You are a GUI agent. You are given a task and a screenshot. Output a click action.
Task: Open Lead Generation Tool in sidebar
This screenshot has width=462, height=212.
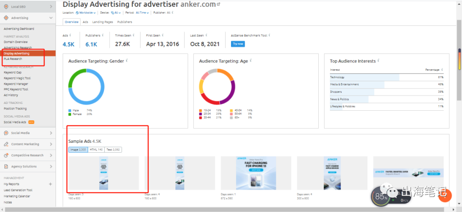click(x=18, y=190)
